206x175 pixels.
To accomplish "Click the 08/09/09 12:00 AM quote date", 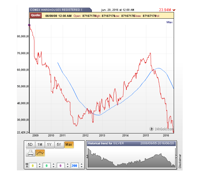I will (x=58, y=16).
